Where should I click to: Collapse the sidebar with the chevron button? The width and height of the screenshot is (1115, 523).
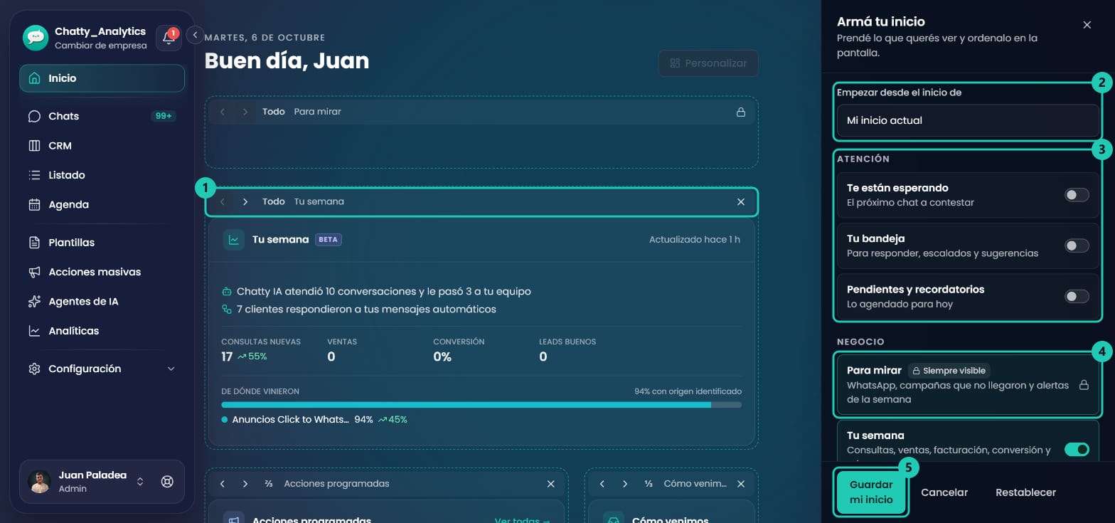click(195, 35)
